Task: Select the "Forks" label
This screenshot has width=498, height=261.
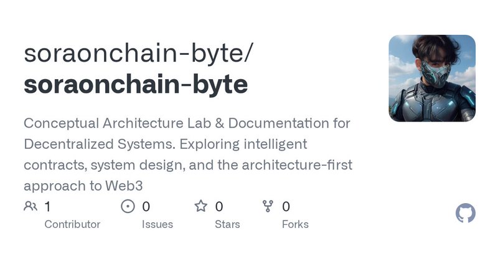Action: click(295, 224)
